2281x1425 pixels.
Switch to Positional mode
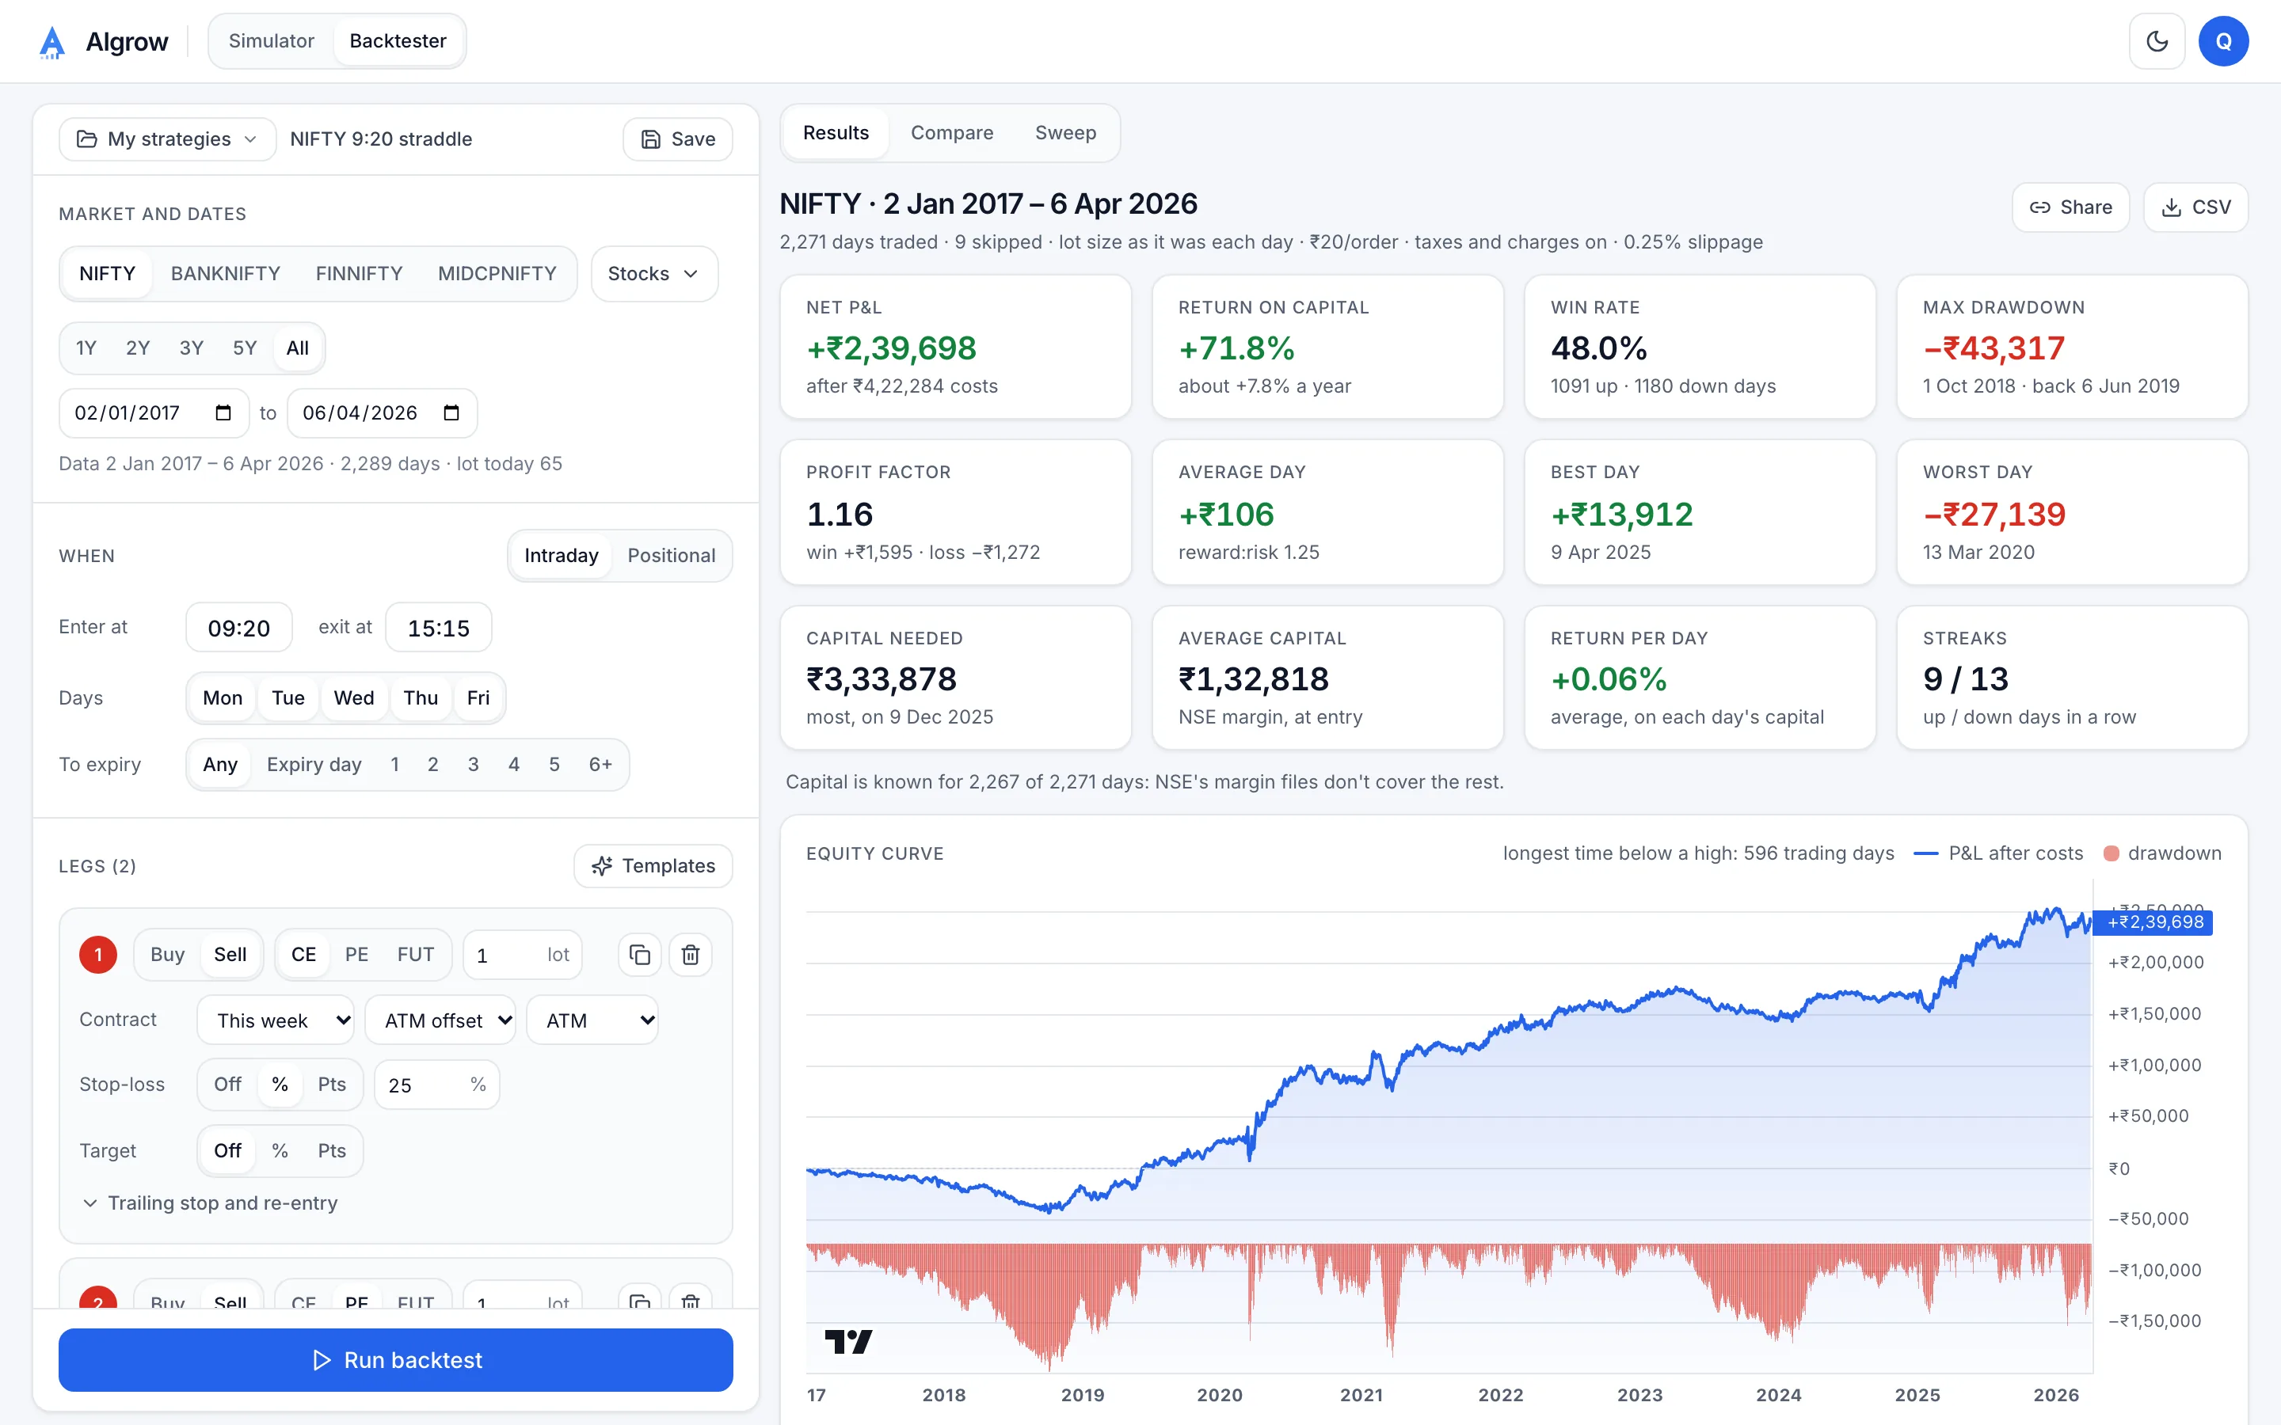(x=671, y=556)
